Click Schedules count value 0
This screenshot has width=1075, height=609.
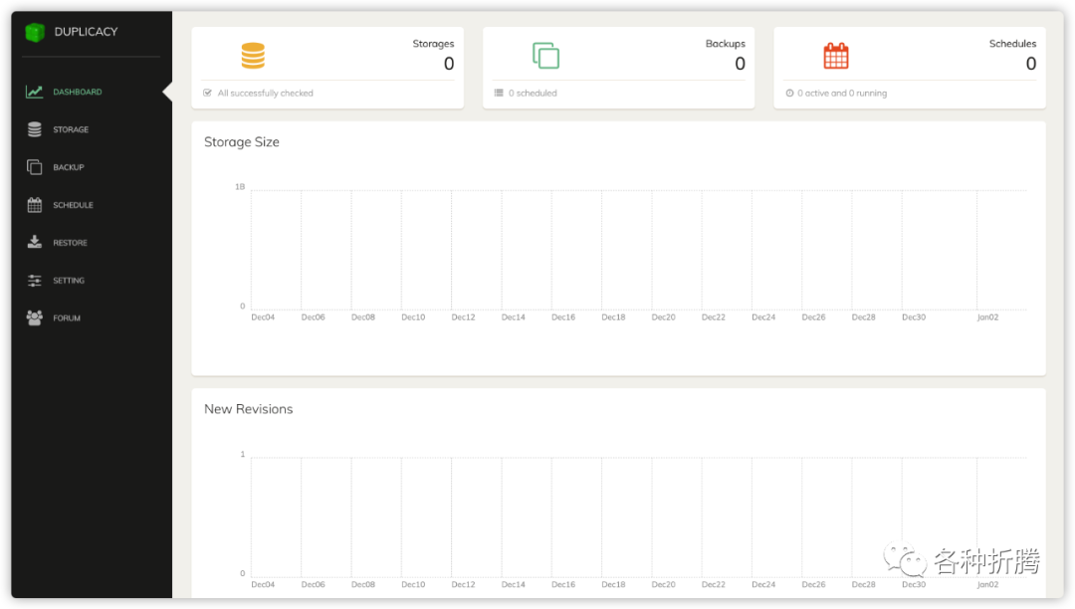pyautogui.click(x=1031, y=64)
